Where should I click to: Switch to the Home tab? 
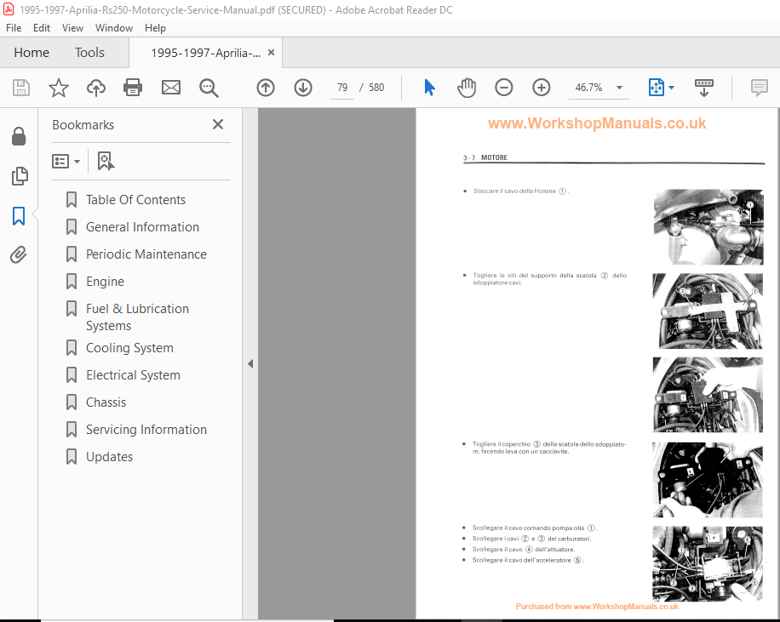(x=32, y=52)
